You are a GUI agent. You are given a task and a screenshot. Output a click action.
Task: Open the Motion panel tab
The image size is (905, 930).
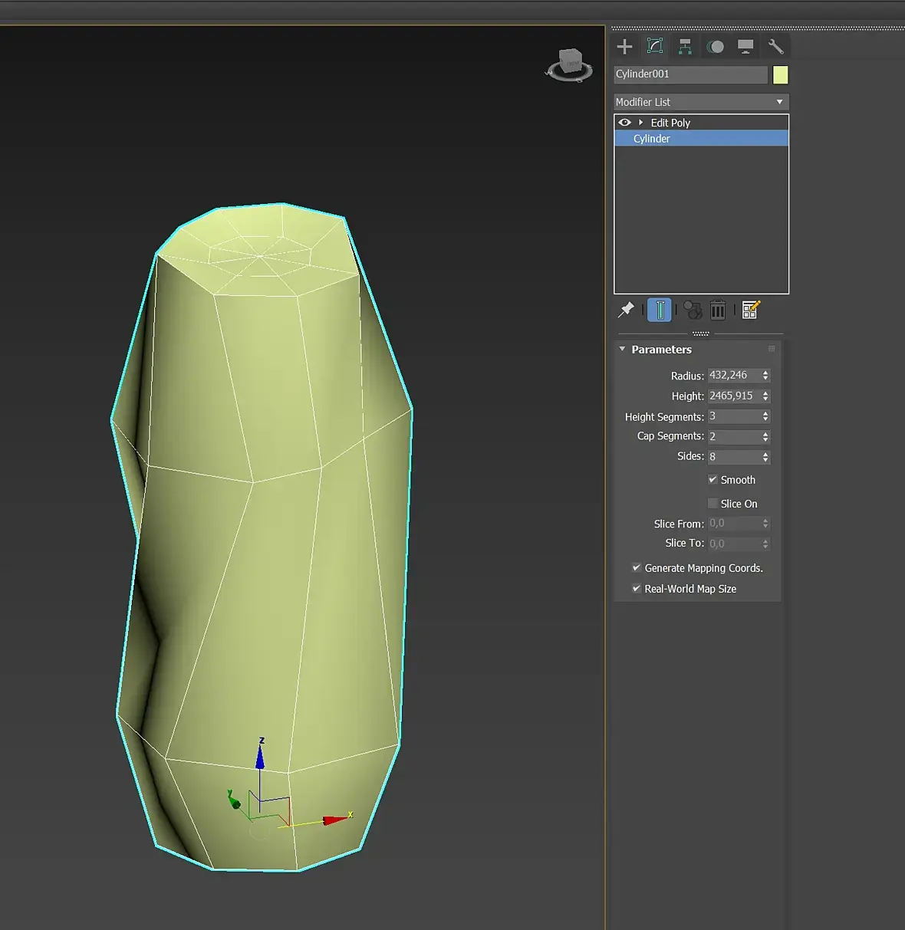pyautogui.click(x=715, y=47)
